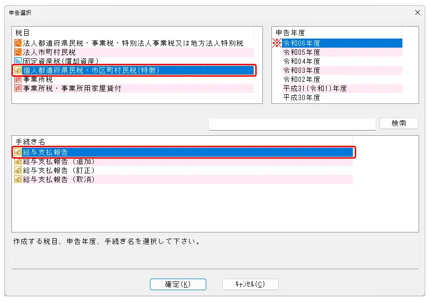This screenshot has height=302, width=430.
Task: Select 平成30年度 filing year
Action: (x=301, y=98)
